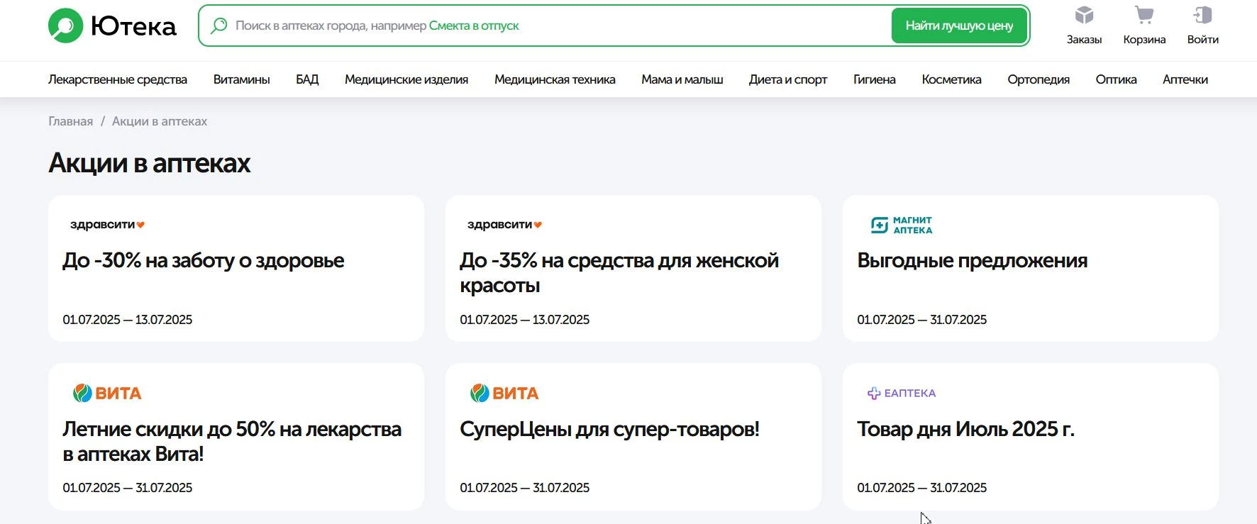Open Гигиена category
This screenshot has height=524, width=1257.
click(x=875, y=79)
